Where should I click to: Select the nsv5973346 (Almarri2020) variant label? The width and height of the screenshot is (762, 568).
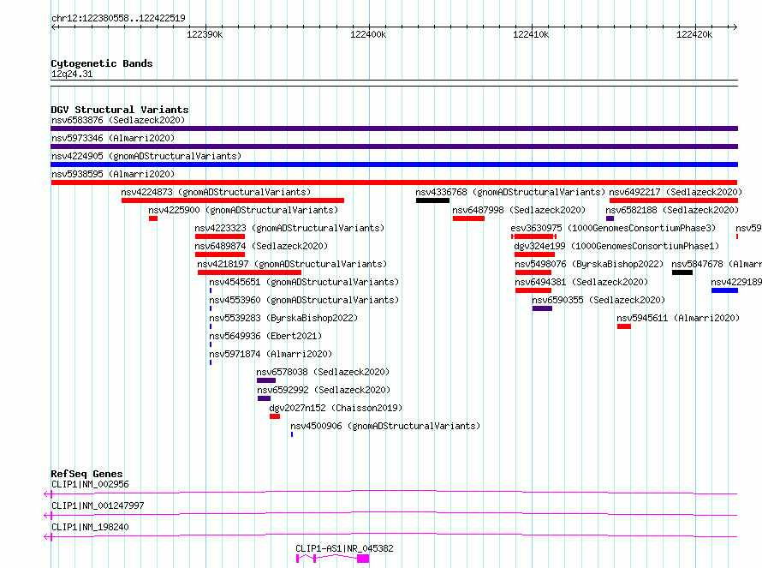pyautogui.click(x=113, y=138)
